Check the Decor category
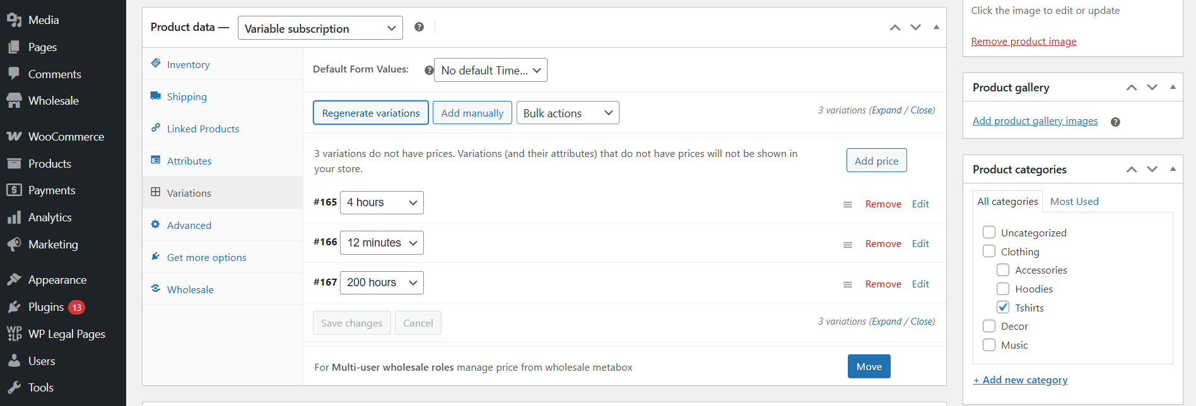 point(989,326)
